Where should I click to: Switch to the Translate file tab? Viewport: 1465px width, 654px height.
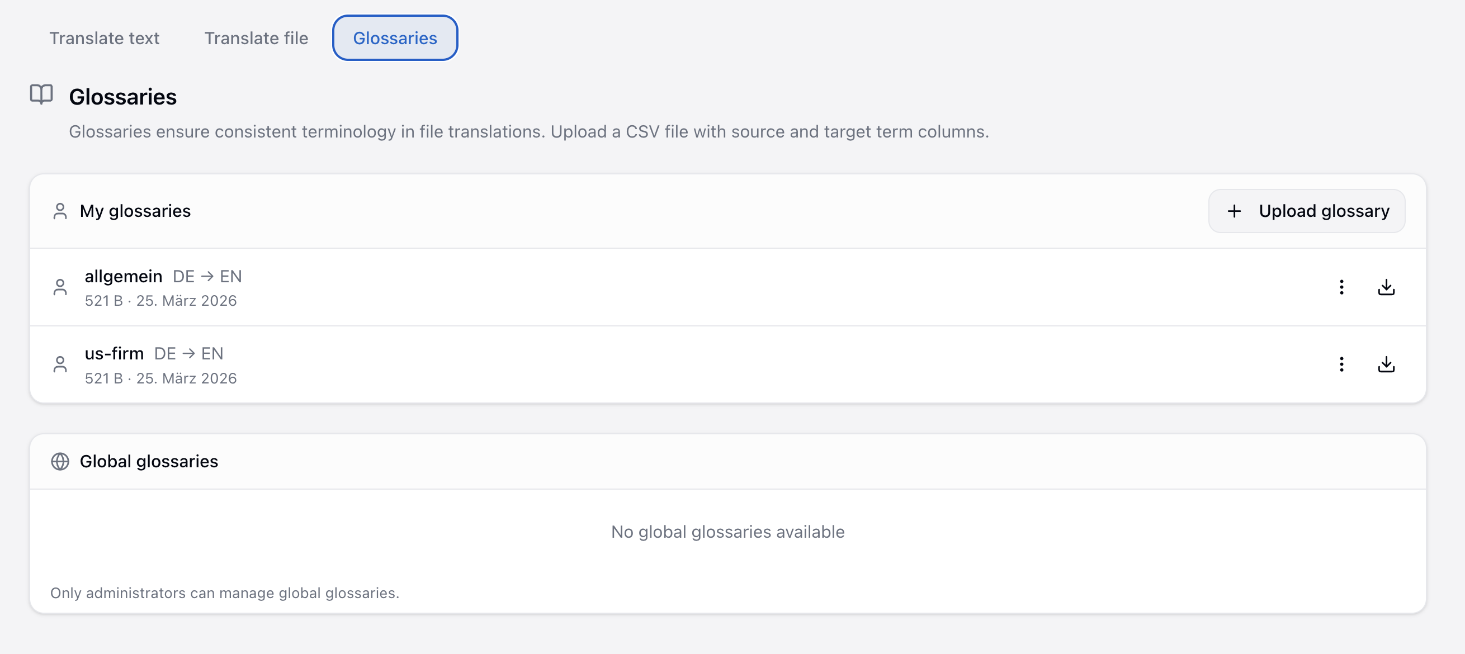(257, 38)
